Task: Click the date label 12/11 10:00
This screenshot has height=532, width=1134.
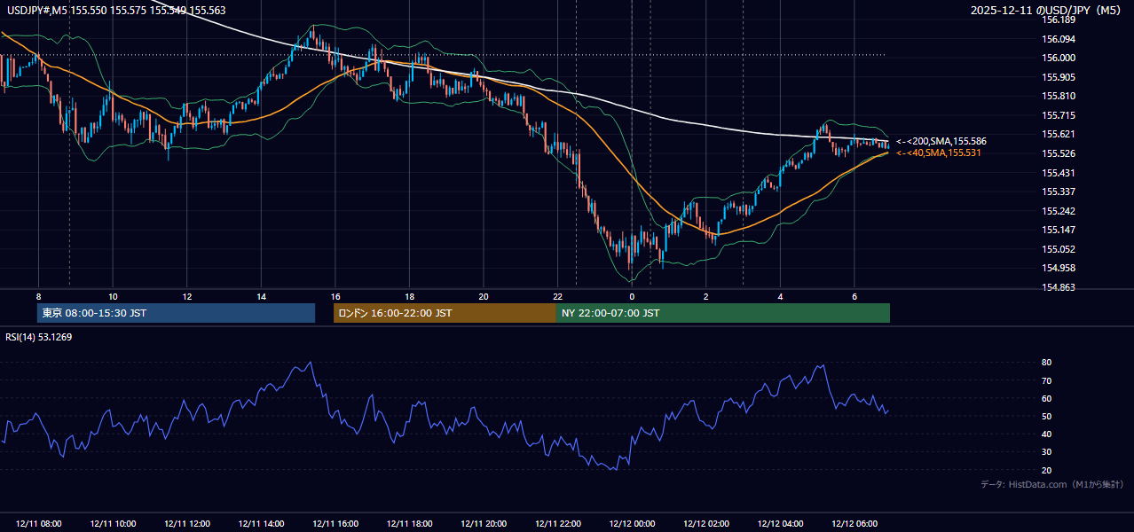Action: coord(113,524)
